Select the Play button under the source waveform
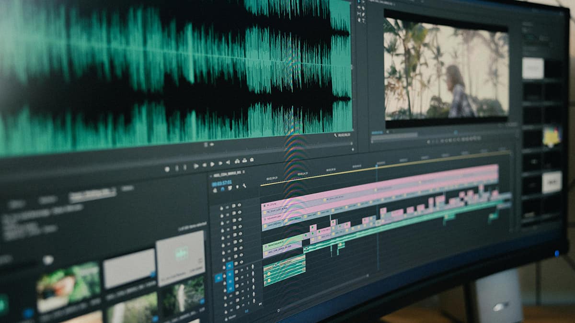 (x=211, y=164)
